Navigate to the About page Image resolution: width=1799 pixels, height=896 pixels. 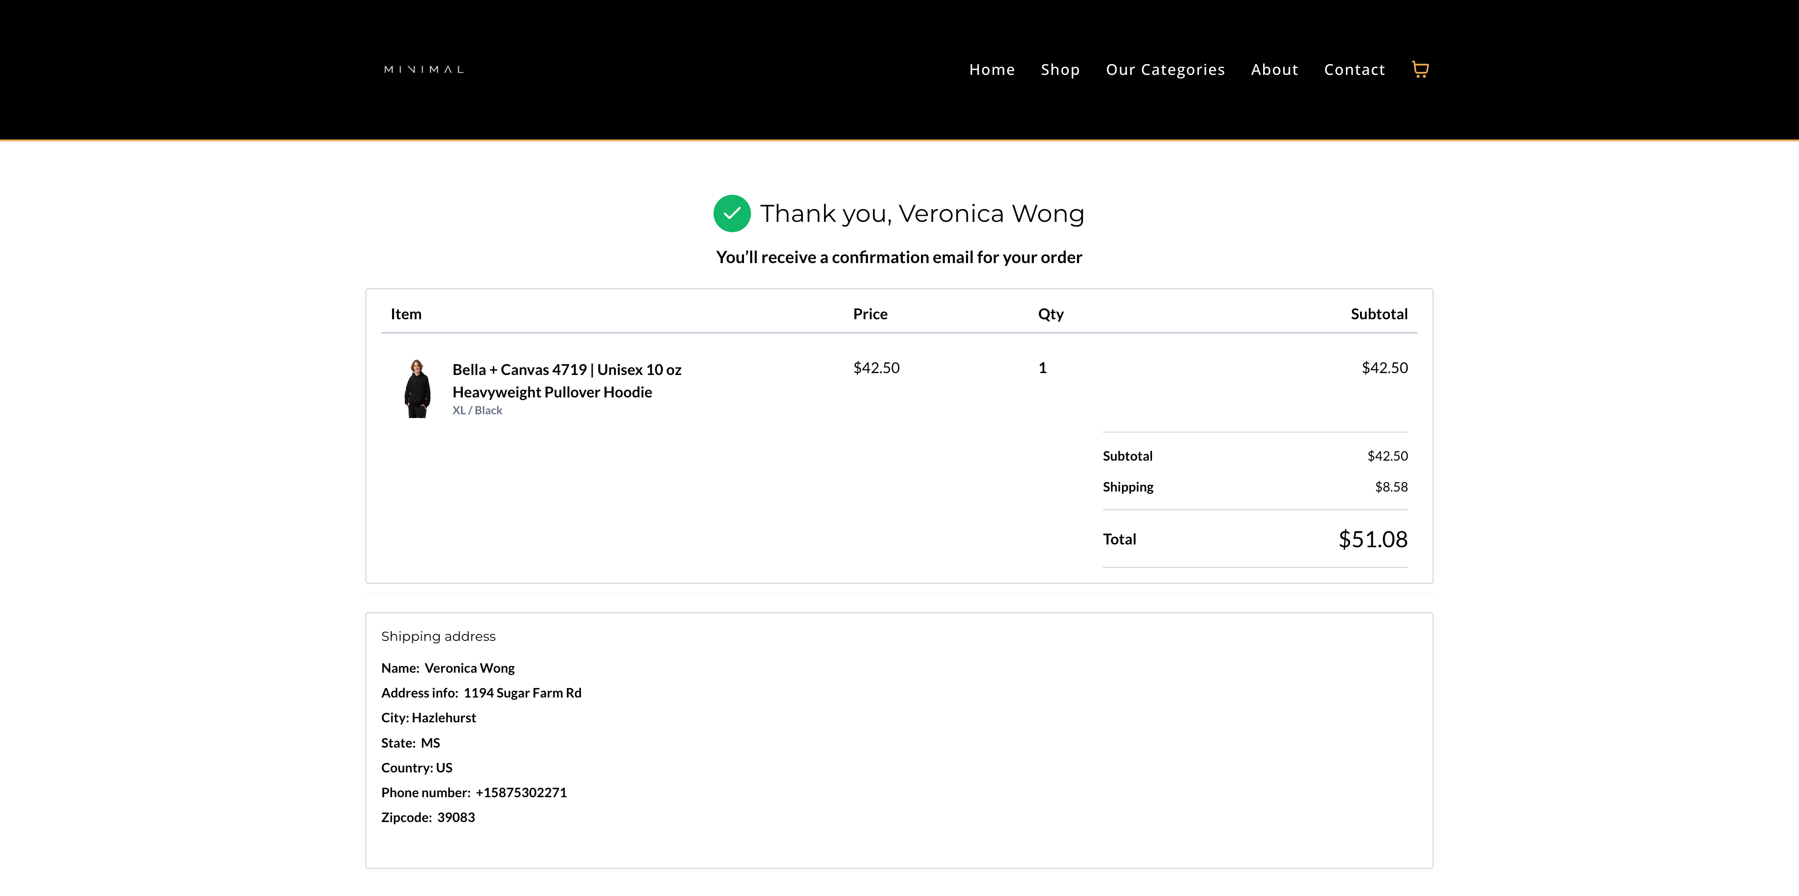pyautogui.click(x=1274, y=70)
